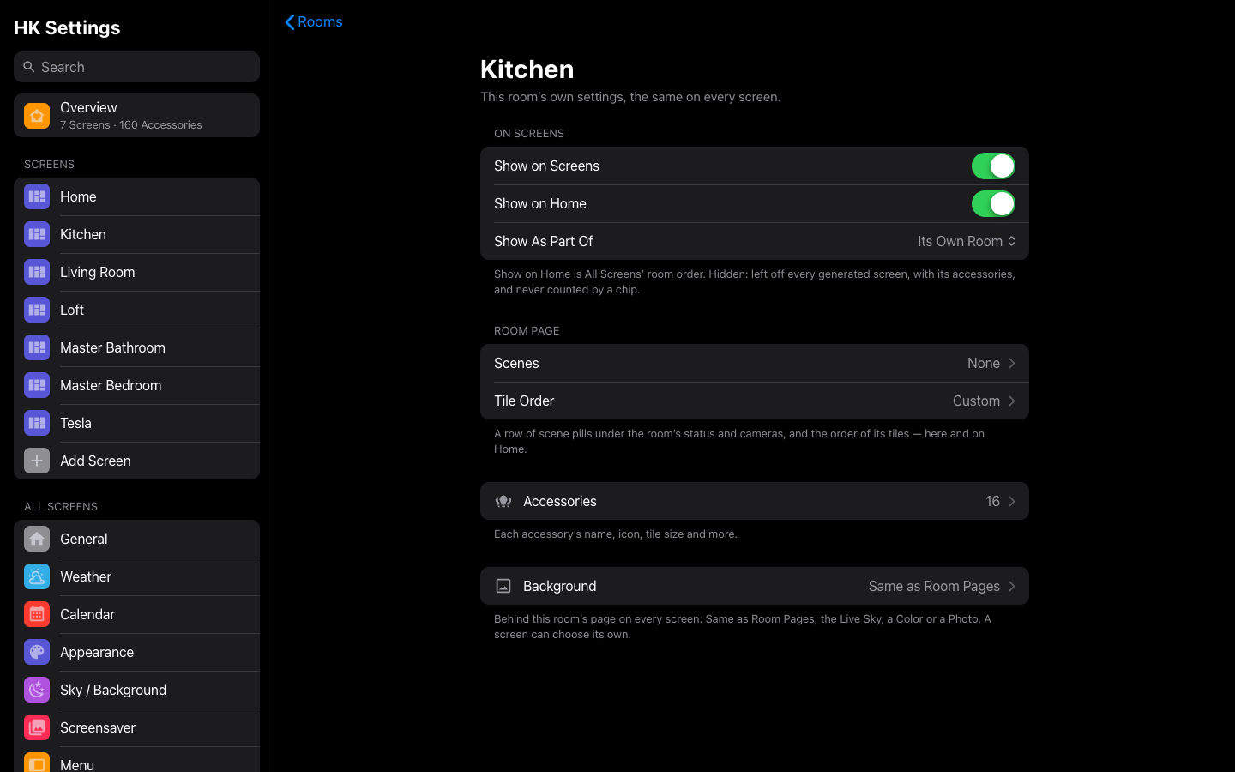
Task: Click the Appearance palette icon
Action: [x=37, y=652]
